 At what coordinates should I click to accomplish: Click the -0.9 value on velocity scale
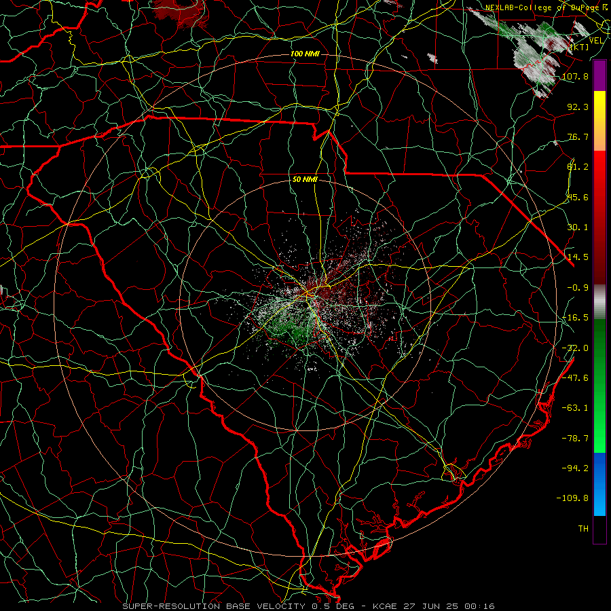tap(578, 288)
